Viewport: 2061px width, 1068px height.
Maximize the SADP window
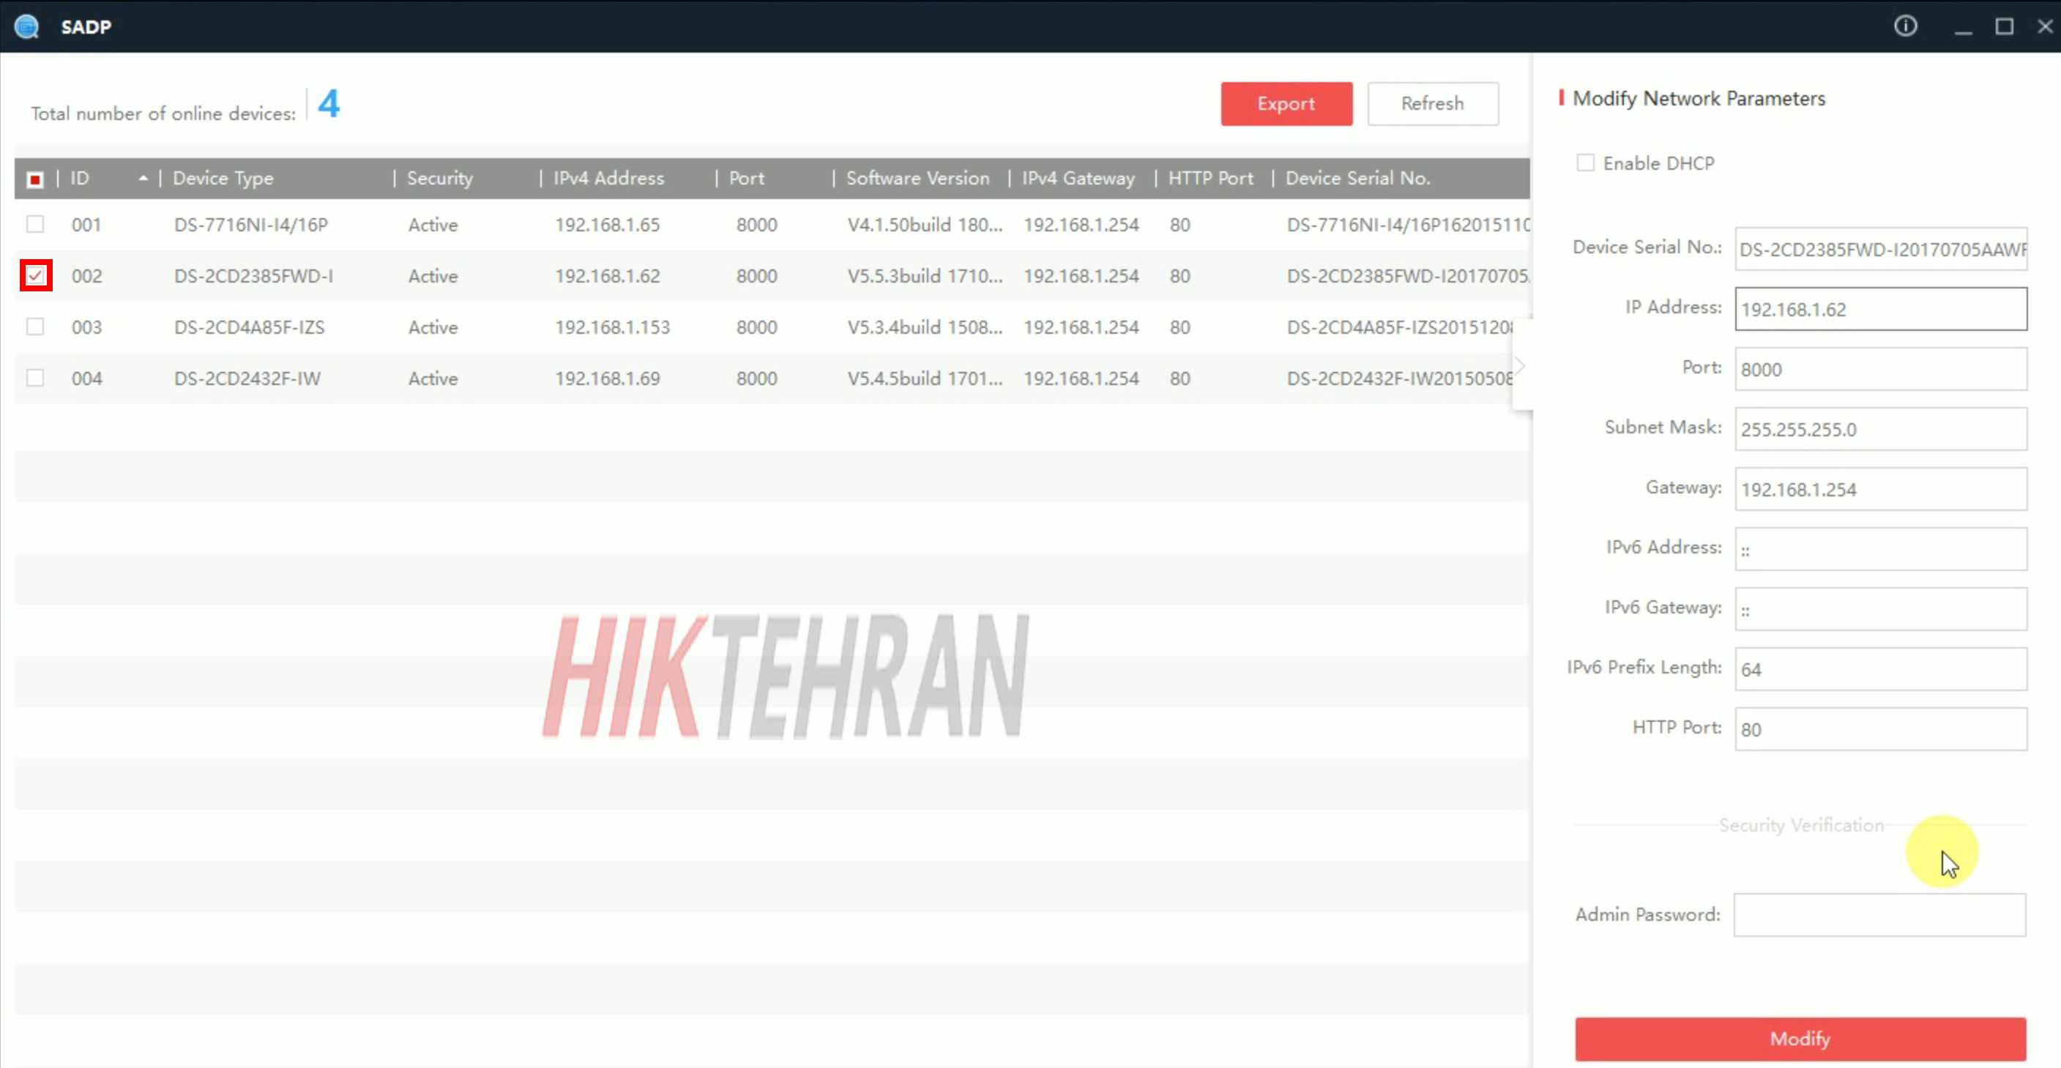tap(2004, 26)
